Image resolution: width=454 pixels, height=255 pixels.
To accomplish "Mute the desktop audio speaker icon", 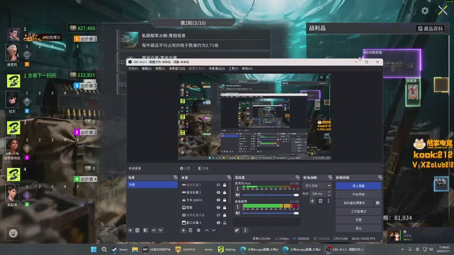I will click(238, 213).
